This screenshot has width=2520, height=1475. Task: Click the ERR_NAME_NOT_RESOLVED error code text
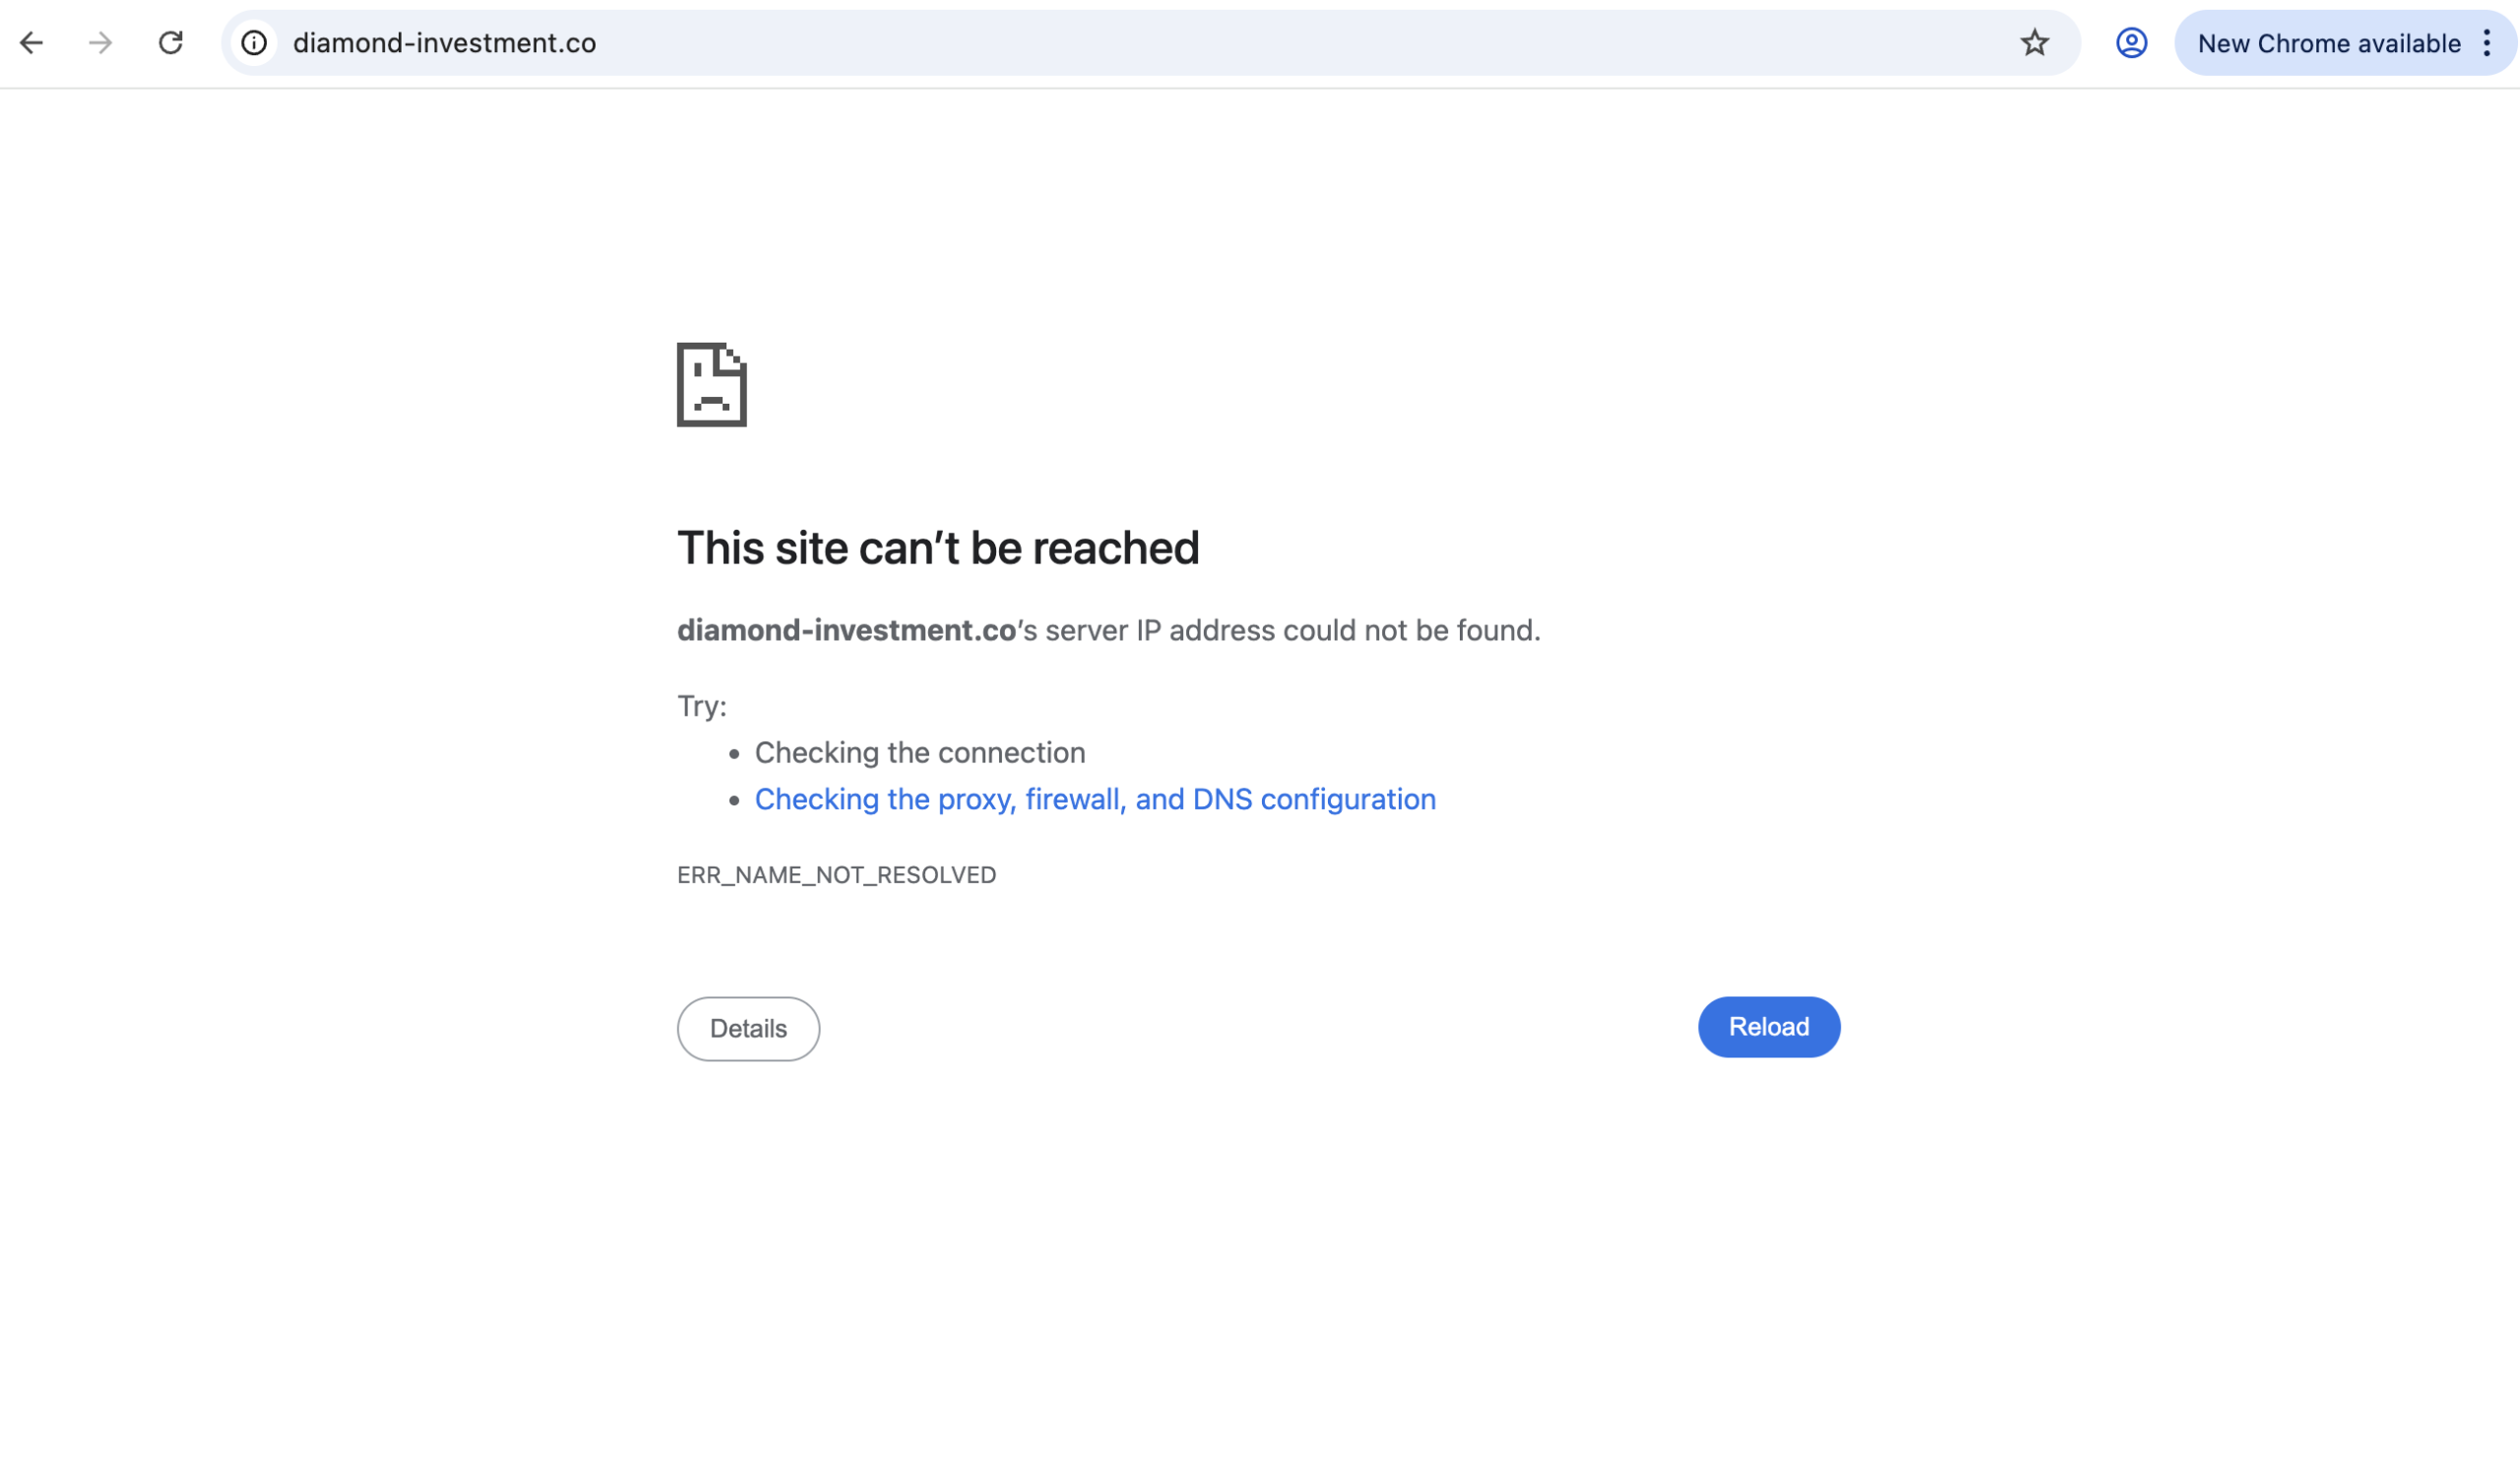point(836,874)
